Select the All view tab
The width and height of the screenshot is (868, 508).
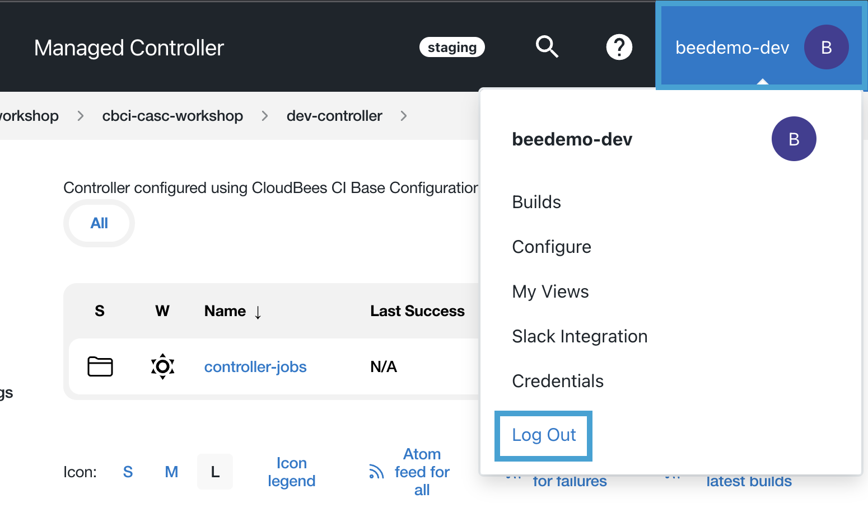coord(99,223)
